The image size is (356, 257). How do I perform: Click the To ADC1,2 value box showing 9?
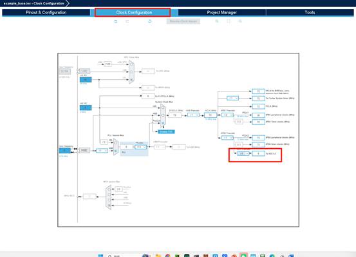(258, 153)
